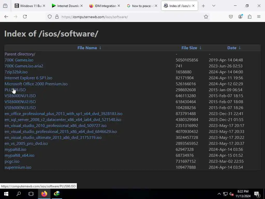
Task: Sort by File Name column header
Action: (87, 48)
